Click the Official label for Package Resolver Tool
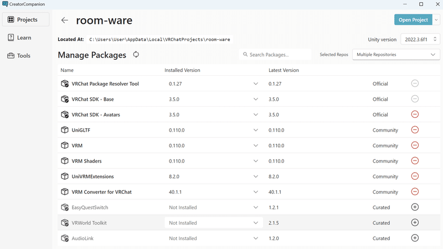 point(380,84)
